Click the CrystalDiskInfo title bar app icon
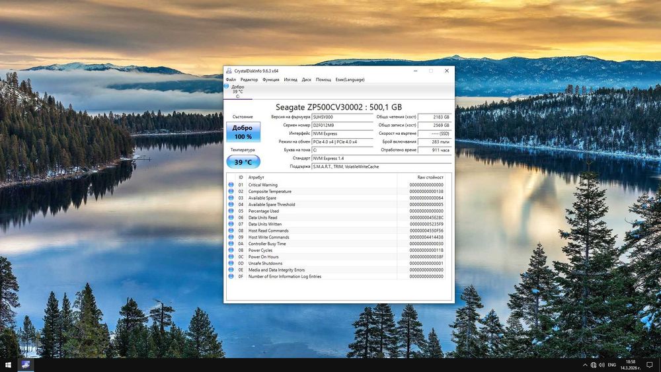661x372 pixels. pyautogui.click(x=229, y=71)
